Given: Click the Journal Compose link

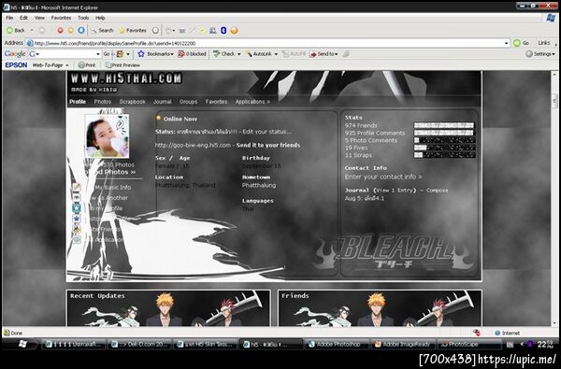Looking at the screenshot, I should point(437,191).
